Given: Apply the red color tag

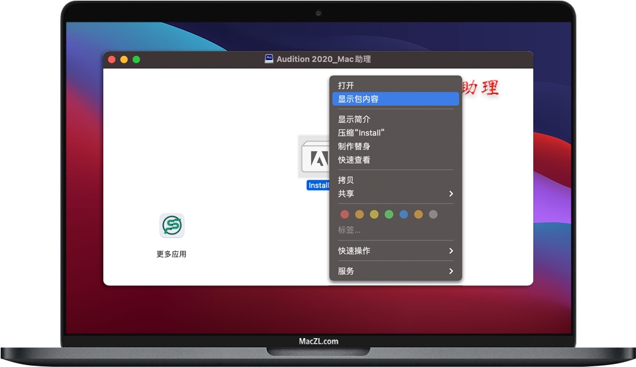Looking at the screenshot, I should coord(344,214).
